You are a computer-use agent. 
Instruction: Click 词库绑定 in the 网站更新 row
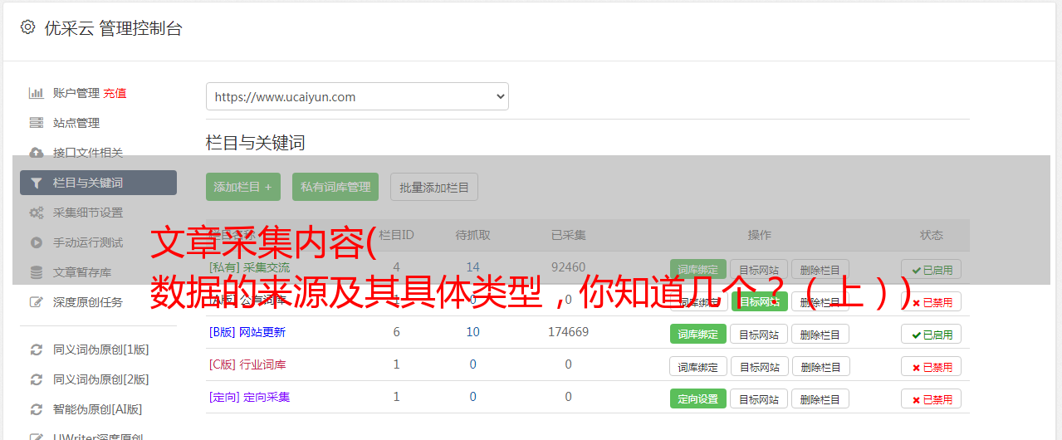(698, 334)
